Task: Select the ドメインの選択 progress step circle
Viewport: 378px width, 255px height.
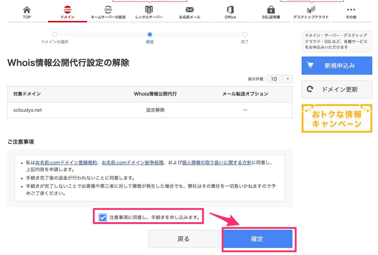Action: (x=54, y=34)
